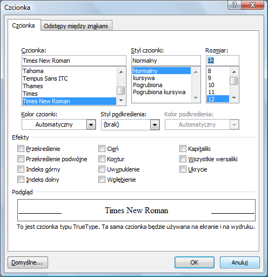Click the size list scrollbar thumb
Image resolution: width=268 pixels, height=277 pixels.
point(234,81)
